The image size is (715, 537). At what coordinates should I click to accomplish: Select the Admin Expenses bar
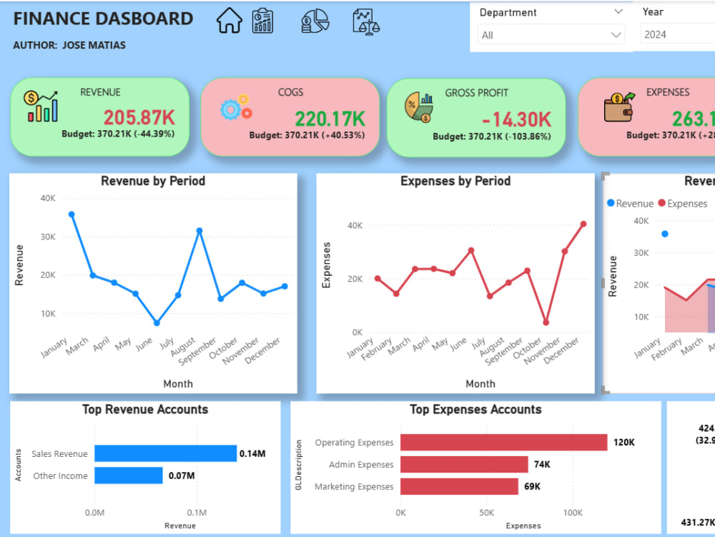pyautogui.click(x=464, y=464)
